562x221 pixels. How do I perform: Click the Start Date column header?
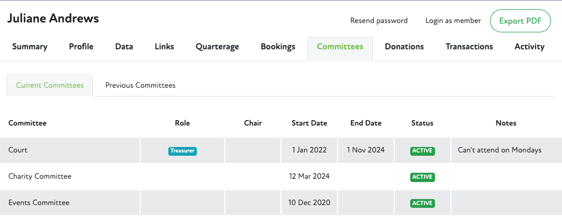(309, 123)
